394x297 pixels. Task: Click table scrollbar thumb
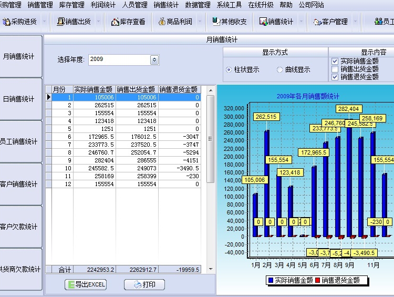pyautogui.click(x=211, y=139)
